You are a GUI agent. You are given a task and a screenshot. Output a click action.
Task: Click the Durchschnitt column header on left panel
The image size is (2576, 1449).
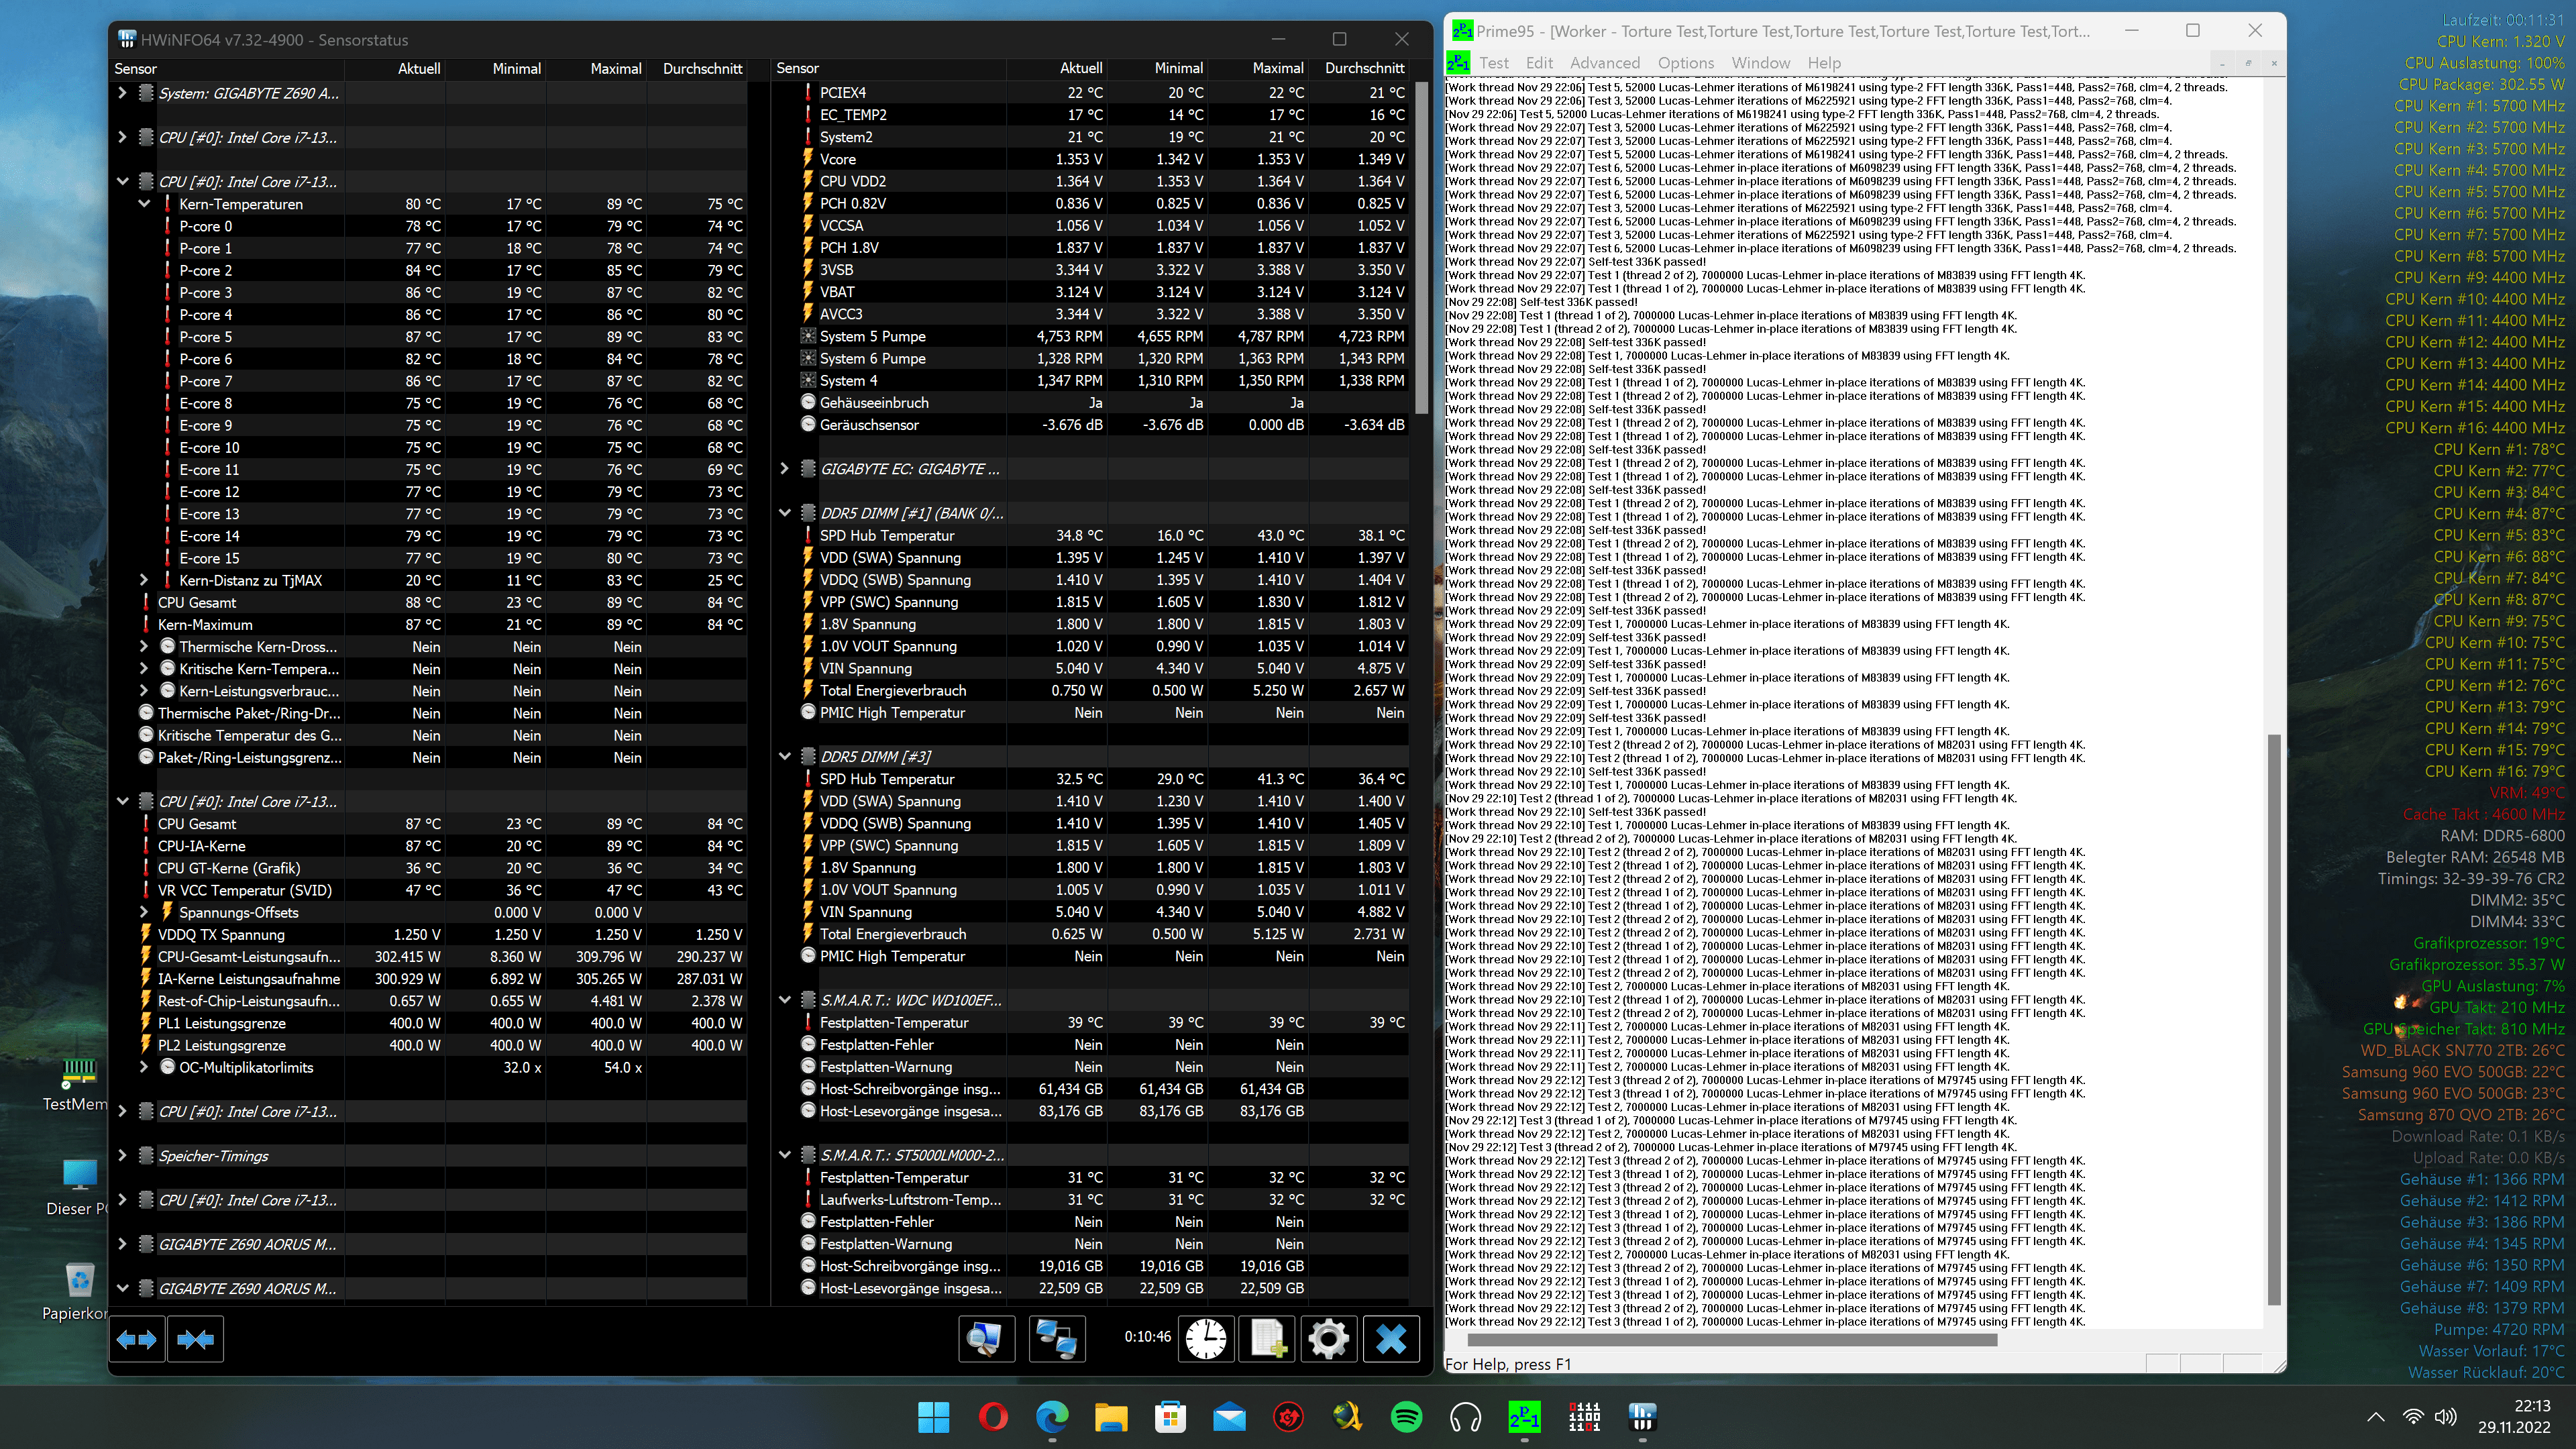(702, 69)
